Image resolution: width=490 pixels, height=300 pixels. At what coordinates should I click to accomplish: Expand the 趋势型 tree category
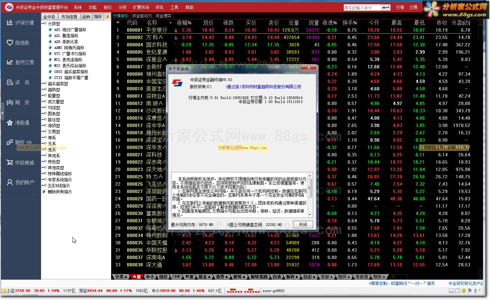(44, 90)
